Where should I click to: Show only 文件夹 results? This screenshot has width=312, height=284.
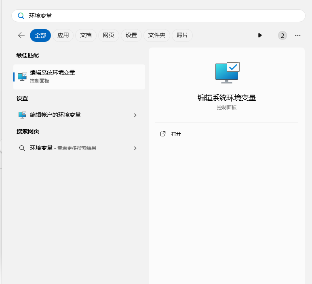(x=156, y=35)
